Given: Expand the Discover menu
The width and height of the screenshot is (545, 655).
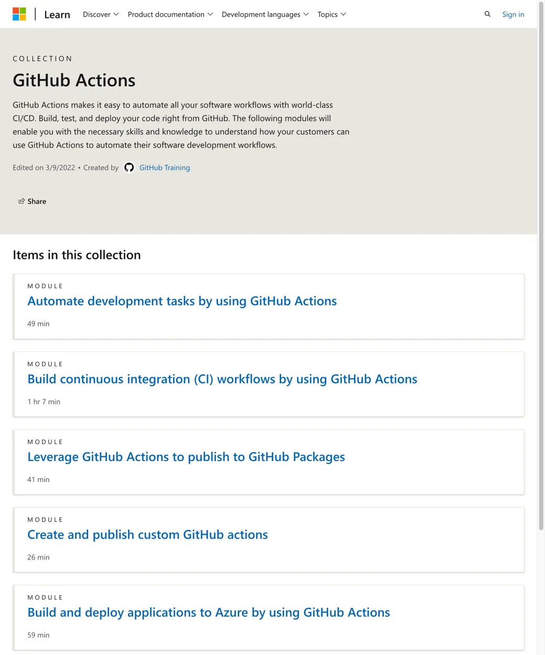Looking at the screenshot, I should tap(101, 14).
